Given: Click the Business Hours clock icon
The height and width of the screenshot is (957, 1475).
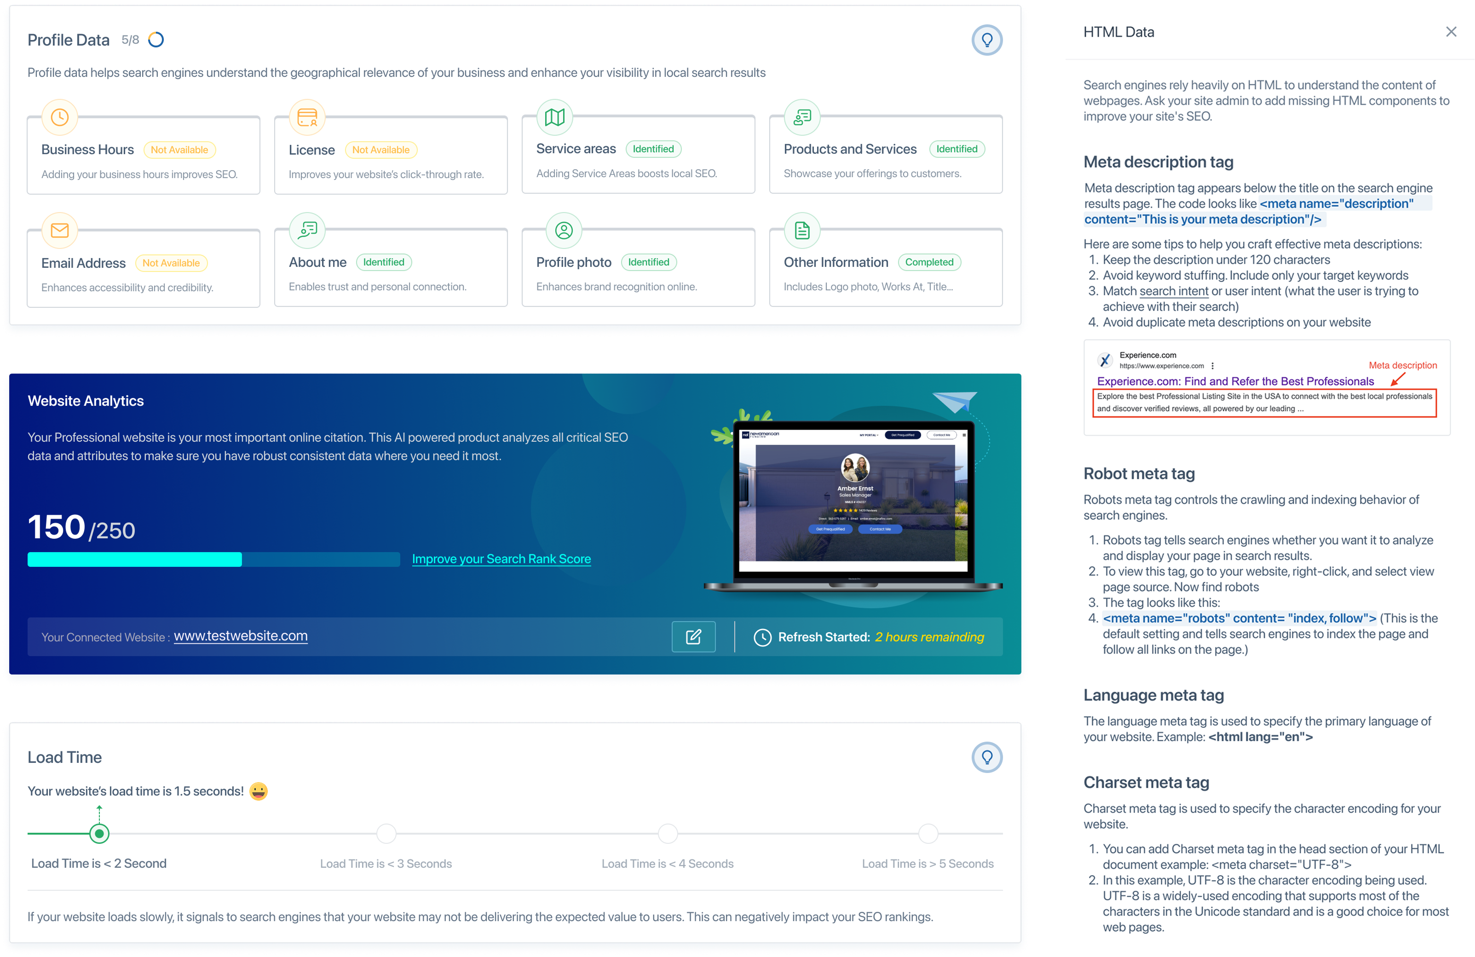Looking at the screenshot, I should (x=59, y=117).
